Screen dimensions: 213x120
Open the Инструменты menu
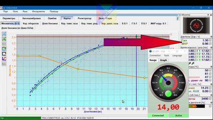pos(39,11)
